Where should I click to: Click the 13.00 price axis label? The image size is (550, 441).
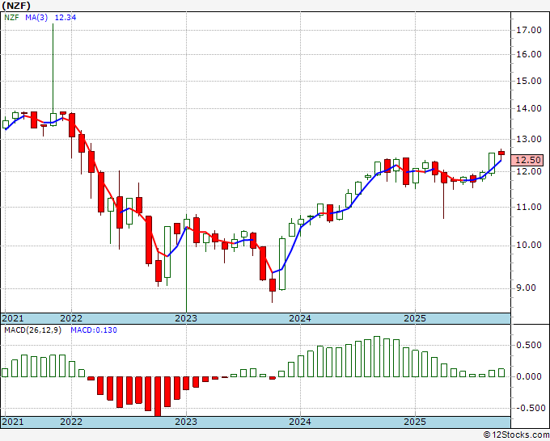click(529, 139)
